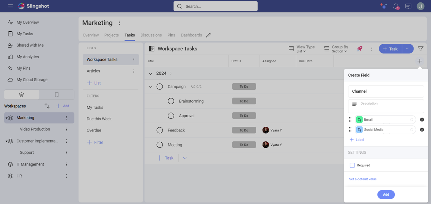Open the View Type dropdown
Screen dimensions: 431x204
(x=302, y=49)
